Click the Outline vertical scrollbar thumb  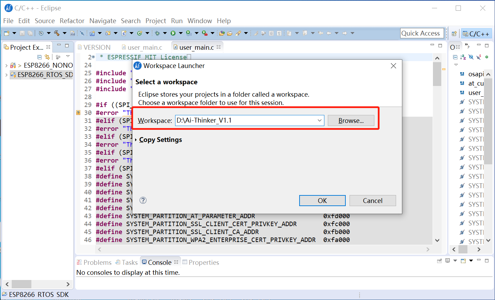(x=488, y=121)
